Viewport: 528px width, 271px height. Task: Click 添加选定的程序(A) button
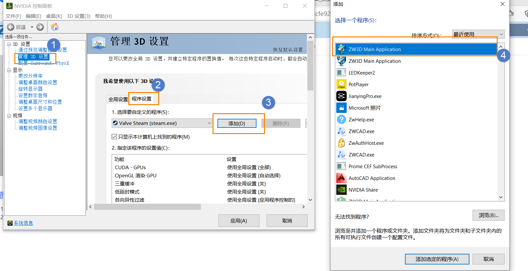tap(437, 259)
